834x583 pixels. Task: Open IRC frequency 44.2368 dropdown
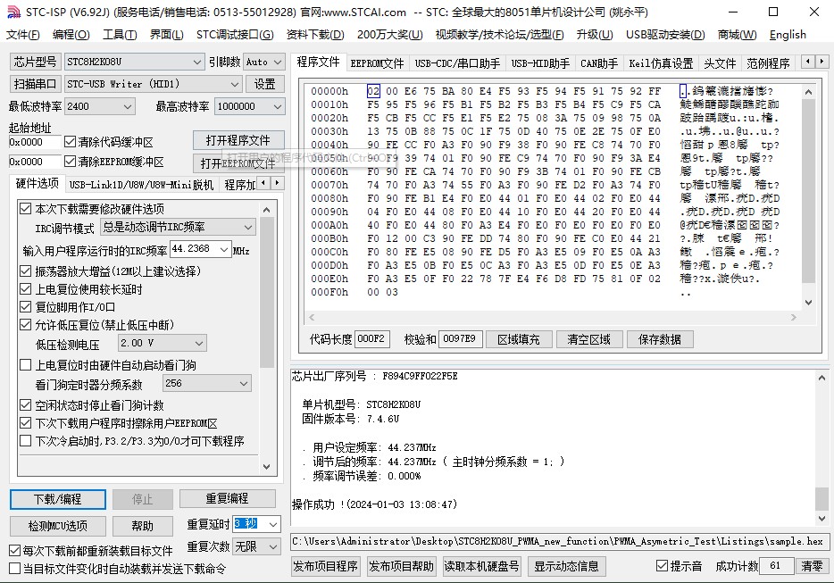coord(224,249)
